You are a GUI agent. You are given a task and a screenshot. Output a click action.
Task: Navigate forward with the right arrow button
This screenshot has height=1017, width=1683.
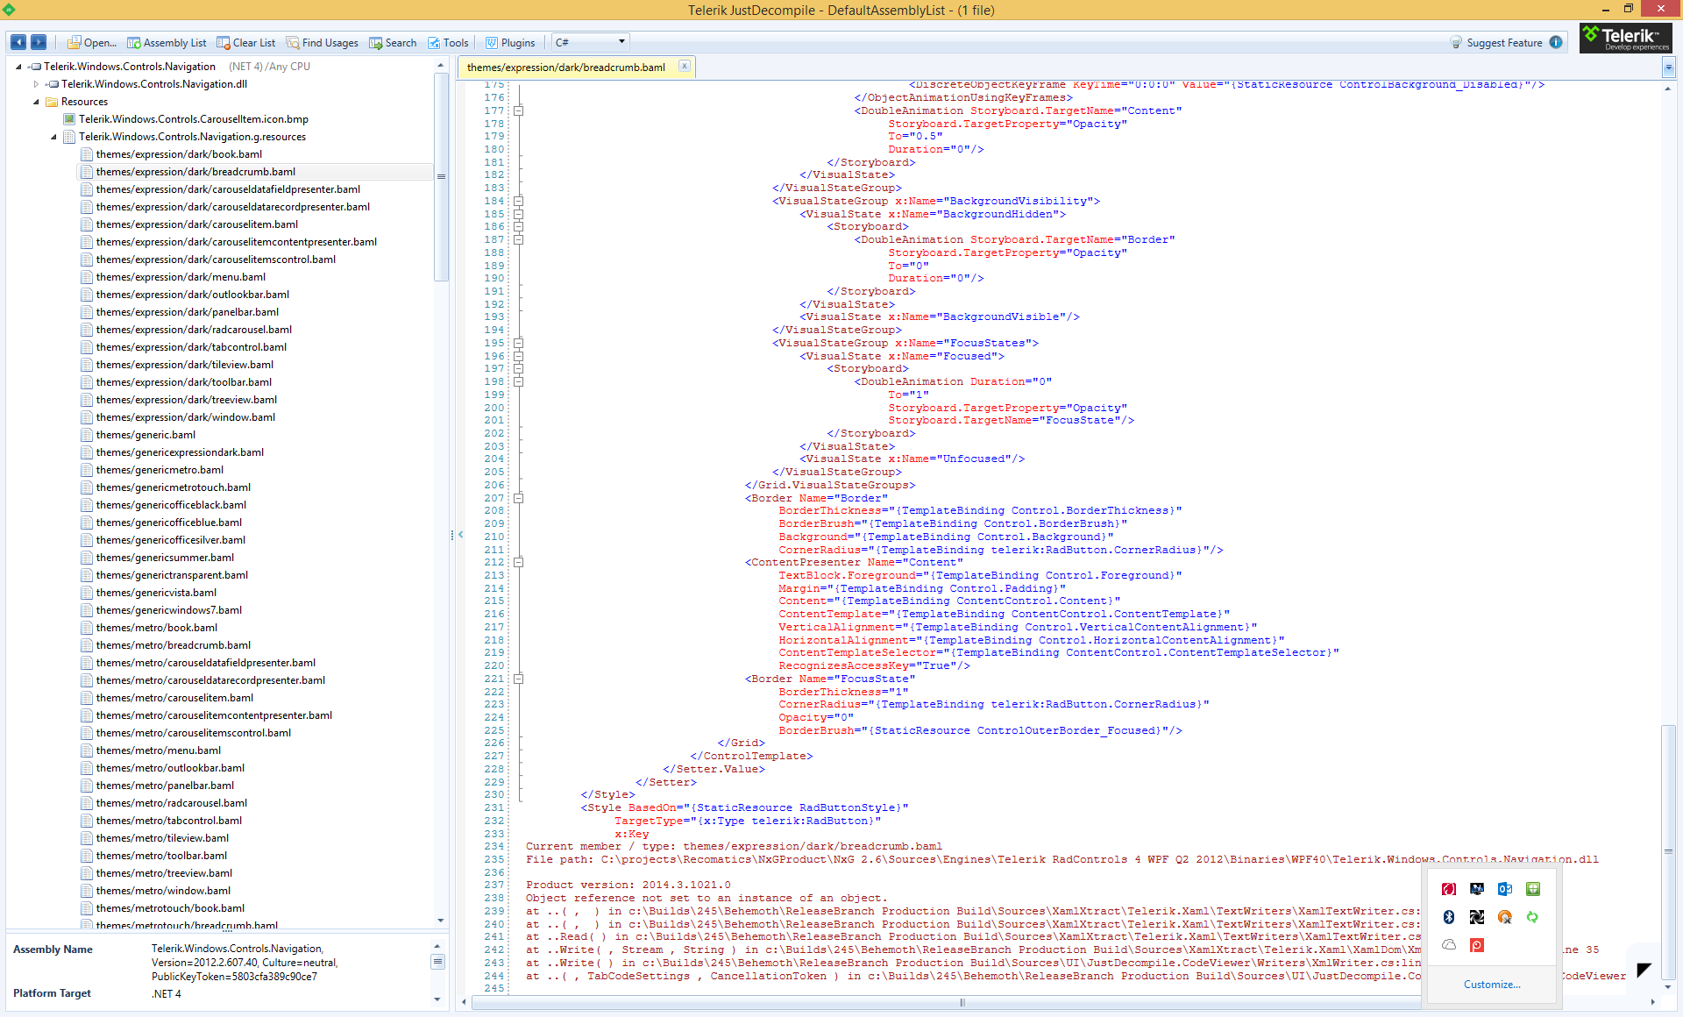(39, 42)
